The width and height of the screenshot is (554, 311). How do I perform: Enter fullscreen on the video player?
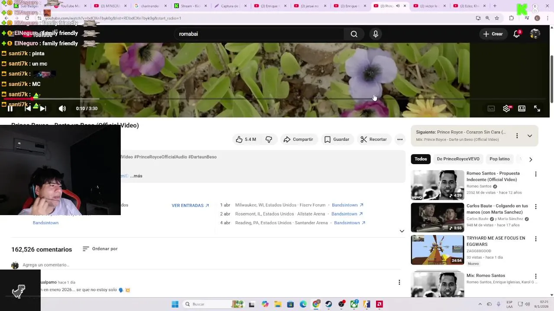click(537, 108)
